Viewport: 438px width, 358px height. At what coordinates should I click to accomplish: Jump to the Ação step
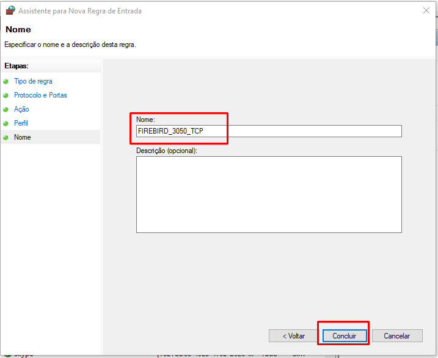pyautogui.click(x=21, y=109)
